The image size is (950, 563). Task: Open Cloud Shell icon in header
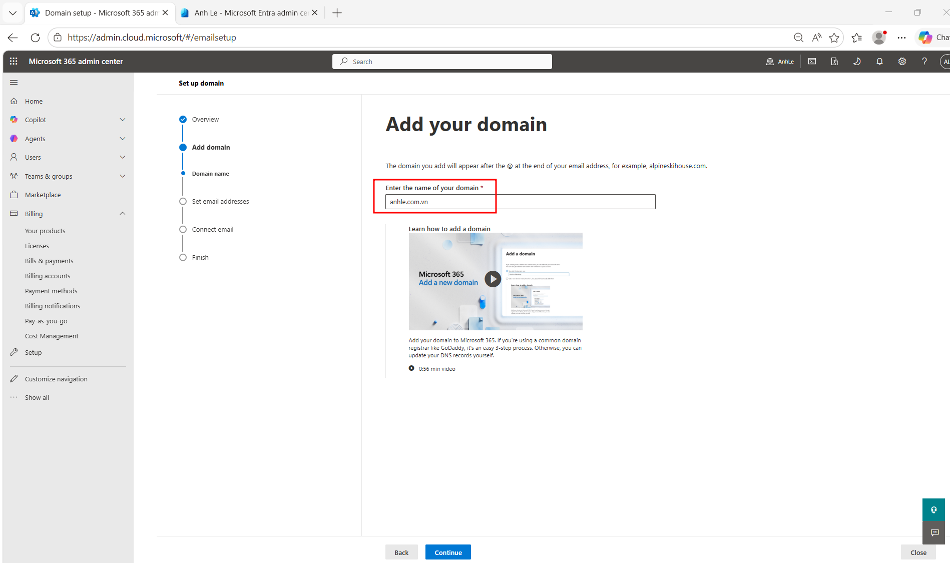click(812, 62)
